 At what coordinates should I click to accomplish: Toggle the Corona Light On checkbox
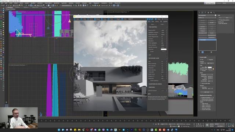(201, 59)
